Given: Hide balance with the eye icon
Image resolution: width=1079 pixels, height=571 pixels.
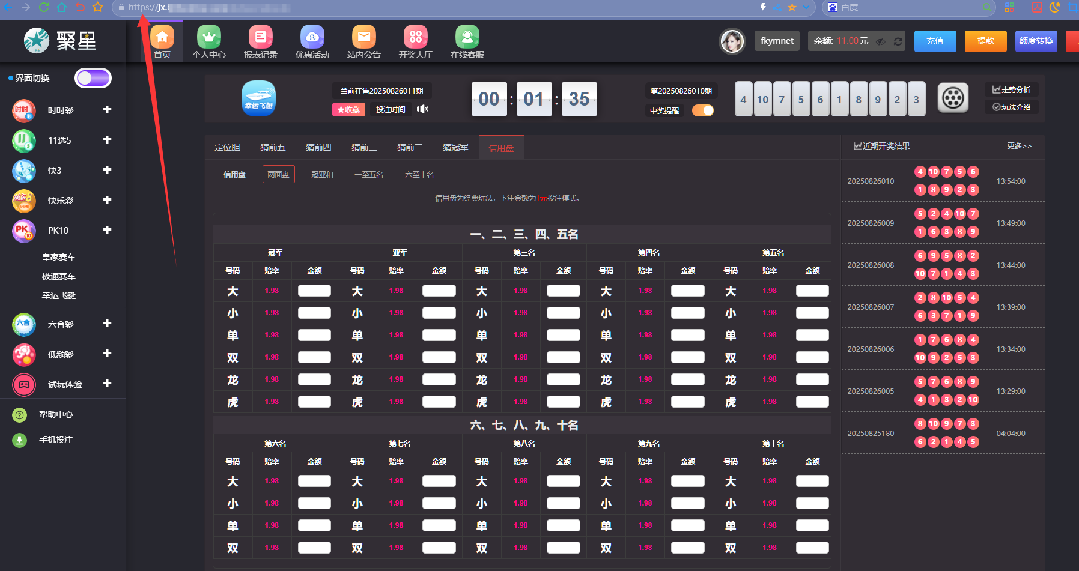Looking at the screenshot, I should point(881,41).
